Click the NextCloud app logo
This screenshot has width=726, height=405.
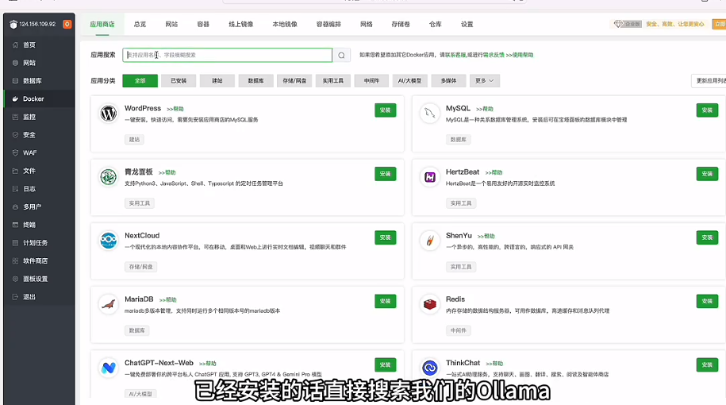click(109, 241)
